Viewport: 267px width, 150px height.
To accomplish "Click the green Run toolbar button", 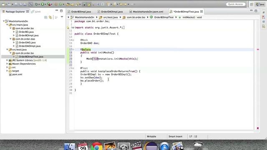I will click(43, 4).
